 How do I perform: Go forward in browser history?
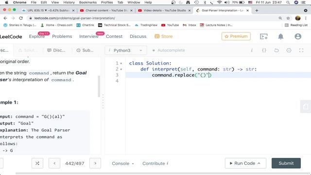pos(13,18)
